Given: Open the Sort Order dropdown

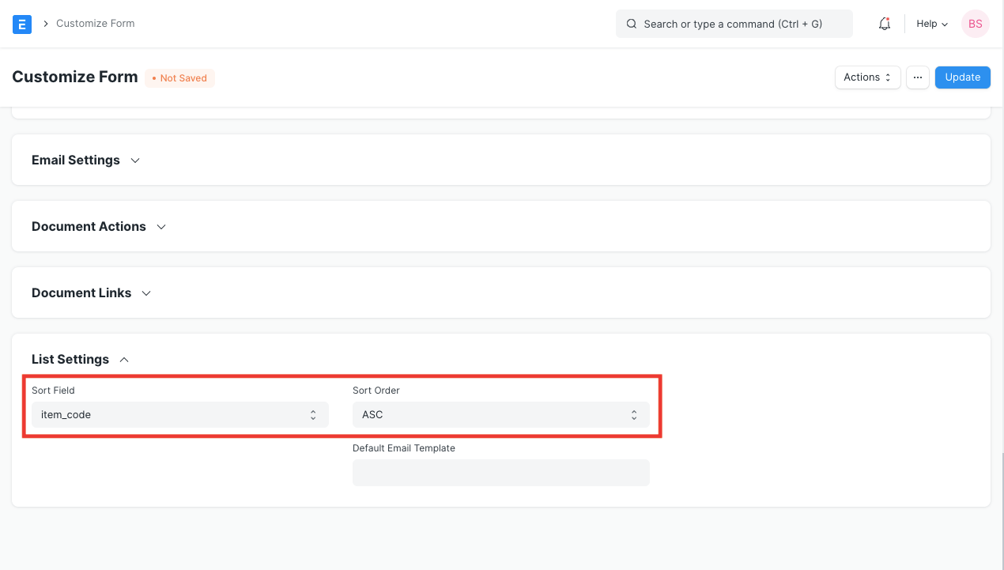Looking at the screenshot, I should pyautogui.click(x=500, y=414).
